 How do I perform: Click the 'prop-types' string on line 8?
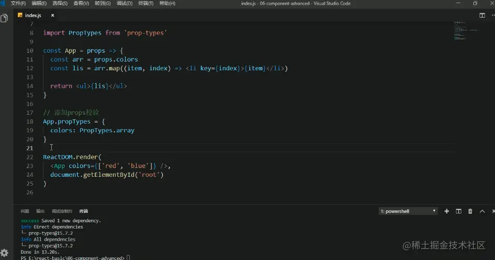(145, 33)
